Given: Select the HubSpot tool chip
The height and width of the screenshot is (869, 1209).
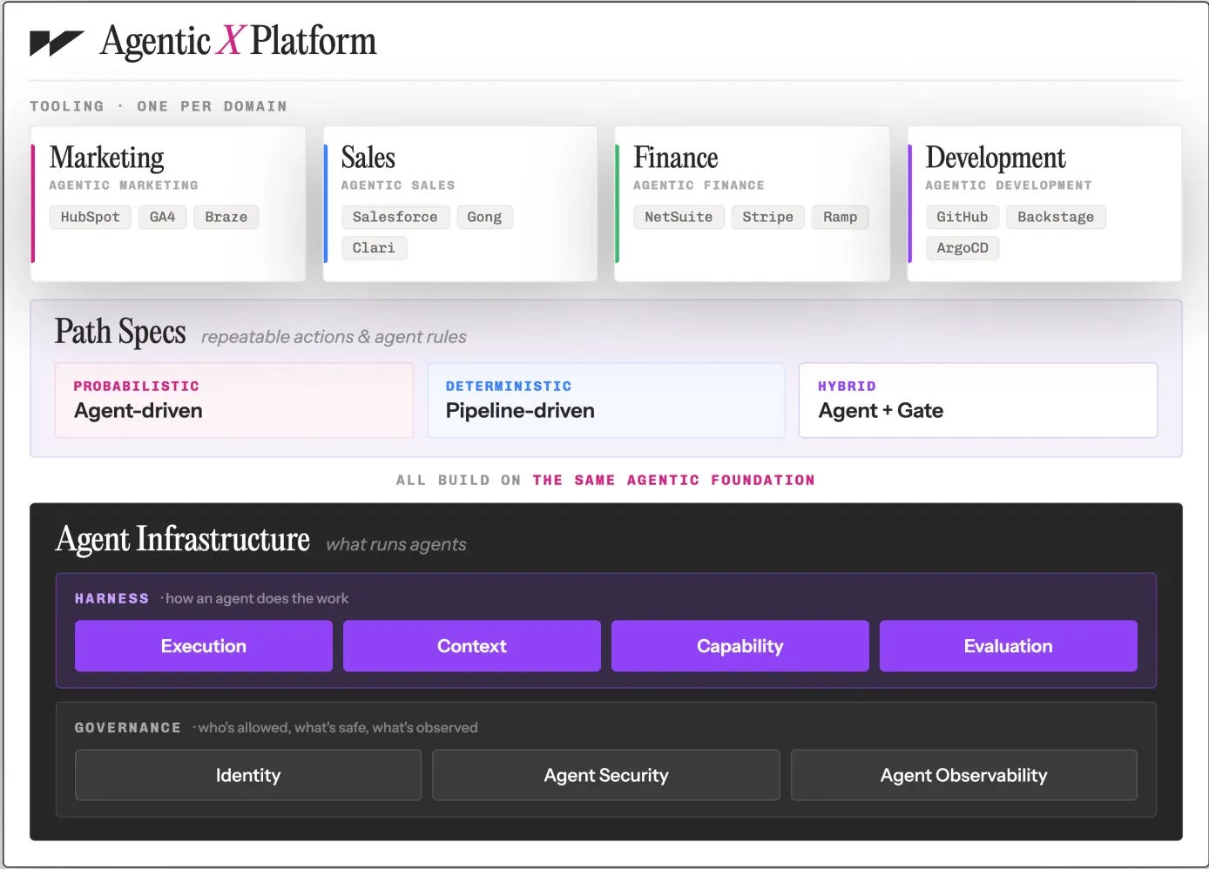Looking at the screenshot, I should [x=91, y=217].
